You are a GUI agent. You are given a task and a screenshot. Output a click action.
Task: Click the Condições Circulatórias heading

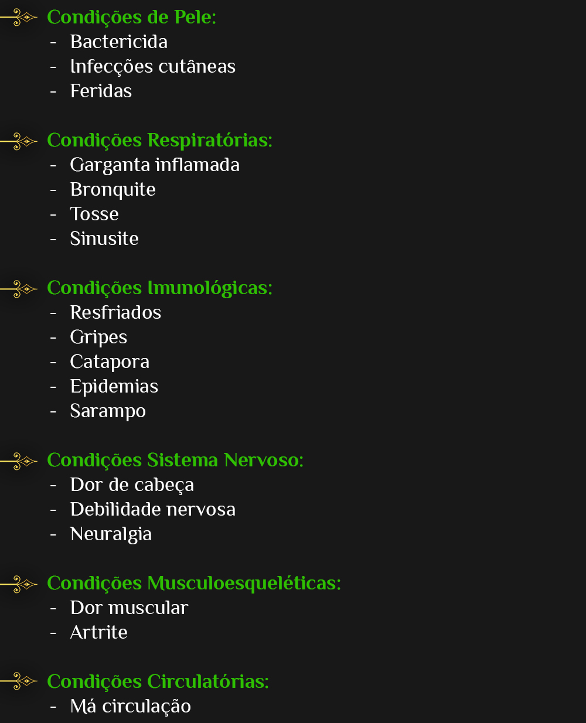[x=158, y=682]
